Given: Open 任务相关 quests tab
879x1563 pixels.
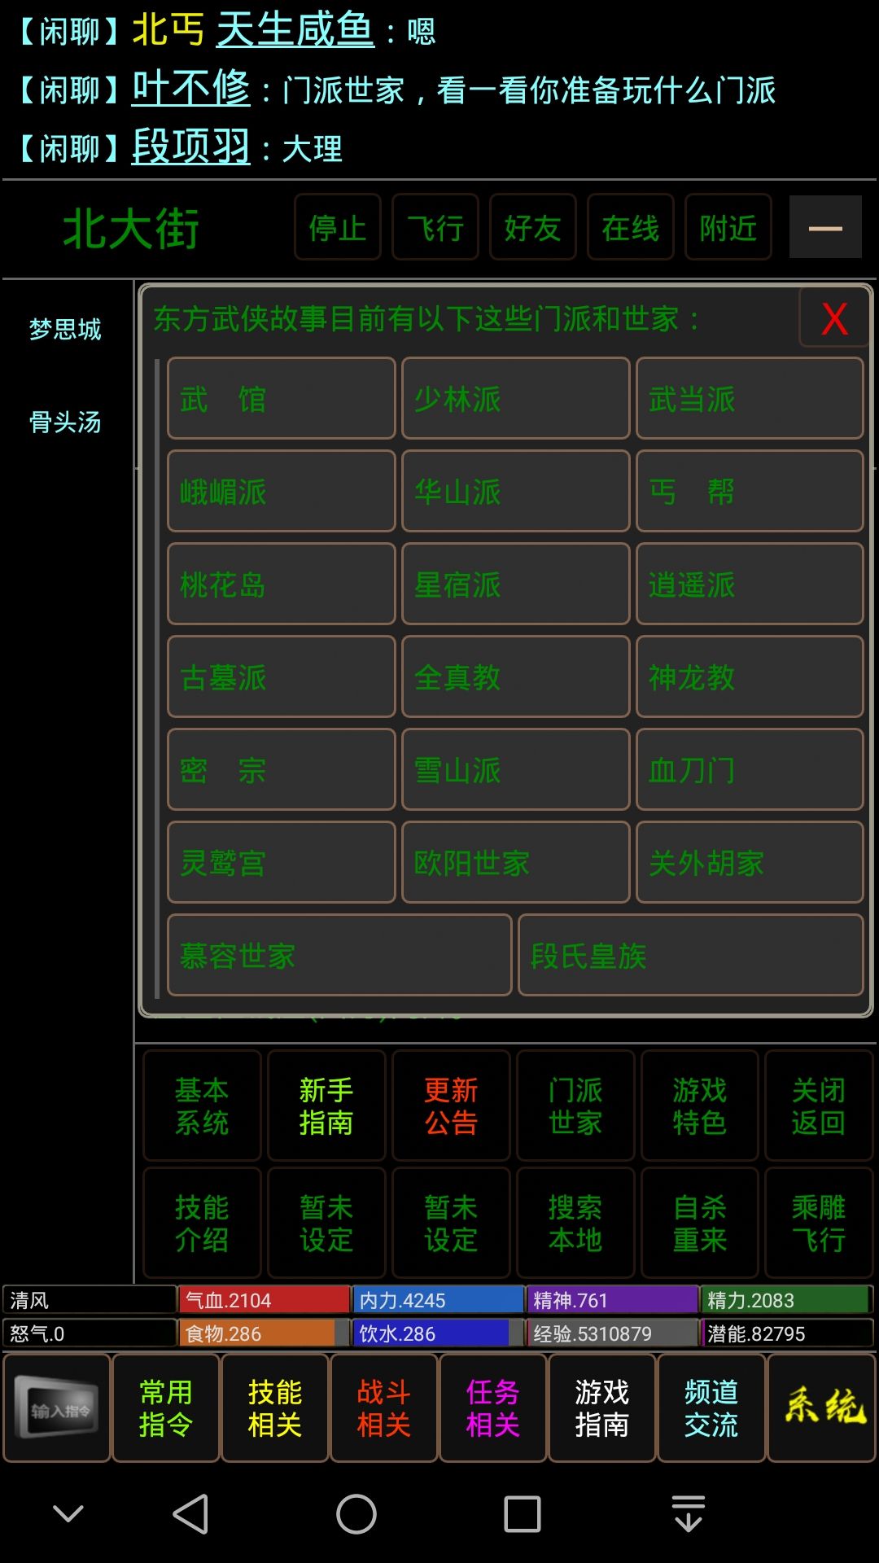Looking at the screenshot, I should point(493,1408).
